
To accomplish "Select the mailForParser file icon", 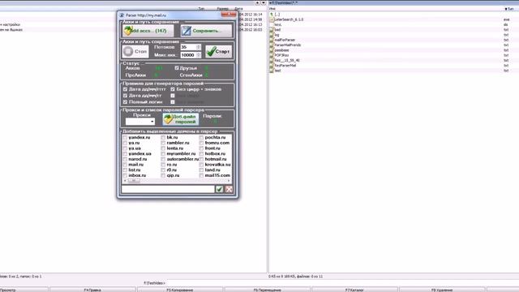I will pos(272,40).
